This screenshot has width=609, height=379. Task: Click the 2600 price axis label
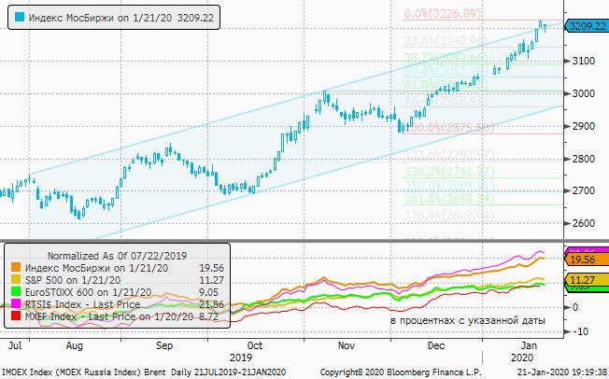pyautogui.click(x=584, y=223)
